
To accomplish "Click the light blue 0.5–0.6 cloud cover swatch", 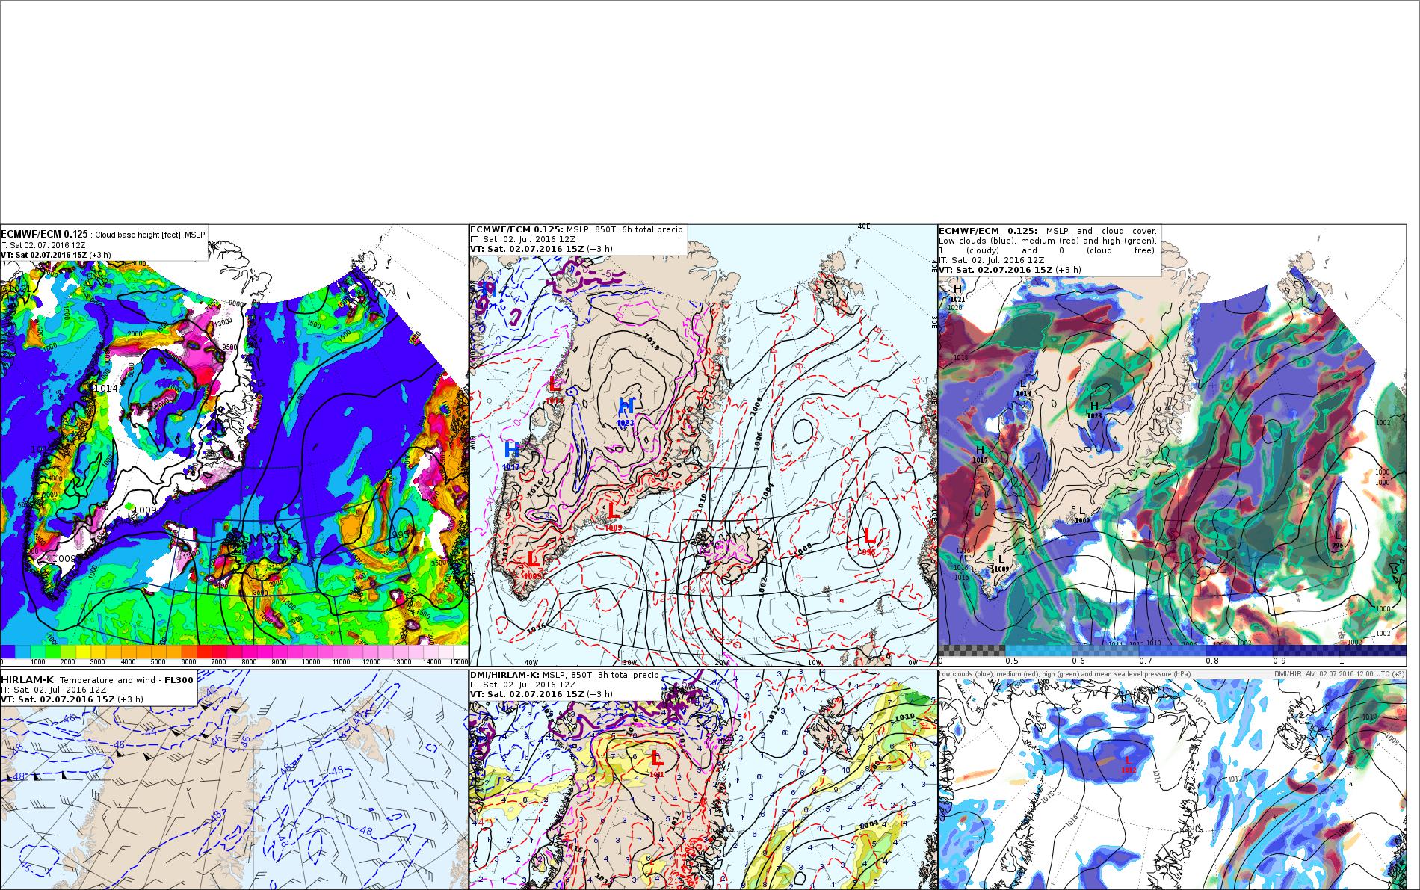I will click(1039, 650).
